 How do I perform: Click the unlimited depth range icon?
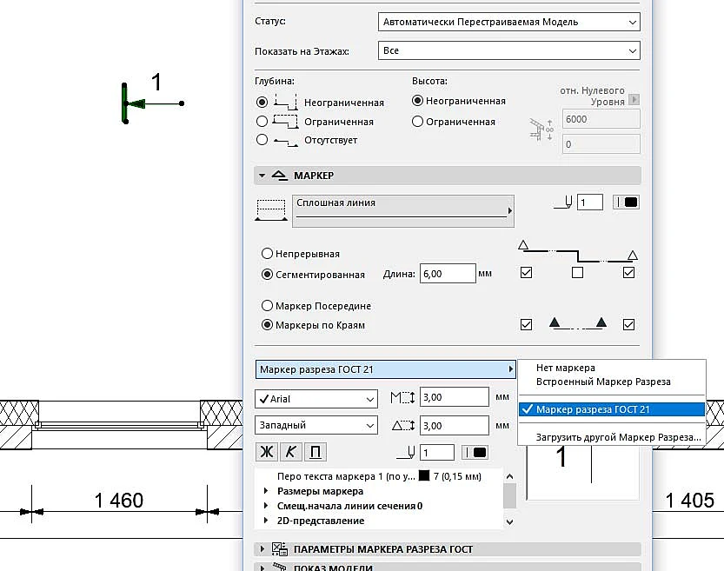285,102
